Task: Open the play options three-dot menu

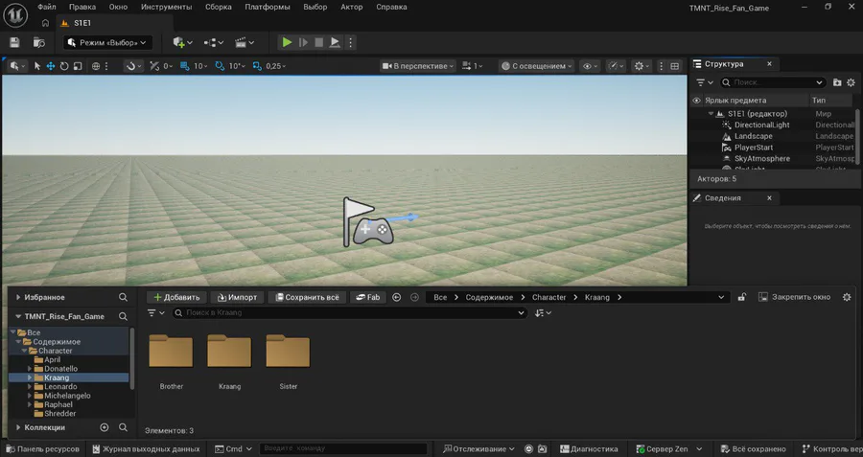Action: pyautogui.click(x=350, y=42)
